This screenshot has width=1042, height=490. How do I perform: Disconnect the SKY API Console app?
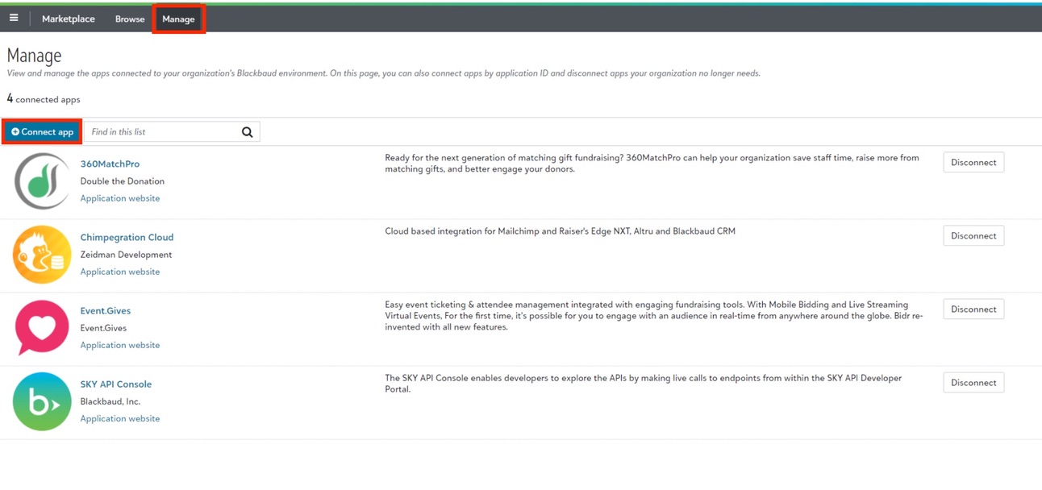pyautogui.click(x=973, y=382)
